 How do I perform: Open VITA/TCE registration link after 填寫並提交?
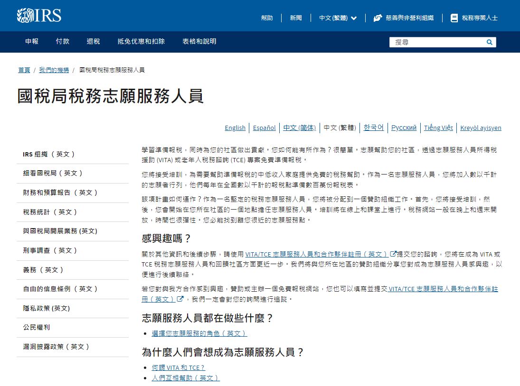point(443,289)
